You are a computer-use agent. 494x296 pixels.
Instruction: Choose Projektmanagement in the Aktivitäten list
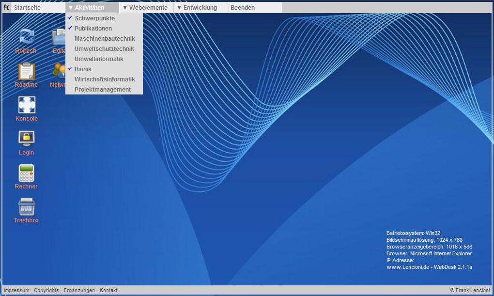pos(103,90)
